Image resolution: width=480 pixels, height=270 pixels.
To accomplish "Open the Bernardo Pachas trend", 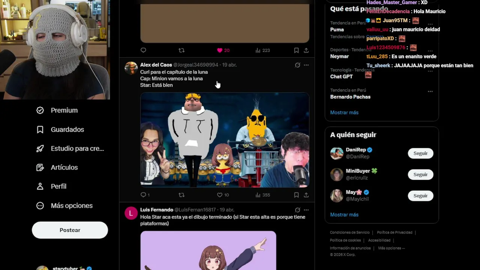I will (x=350, y=97).
